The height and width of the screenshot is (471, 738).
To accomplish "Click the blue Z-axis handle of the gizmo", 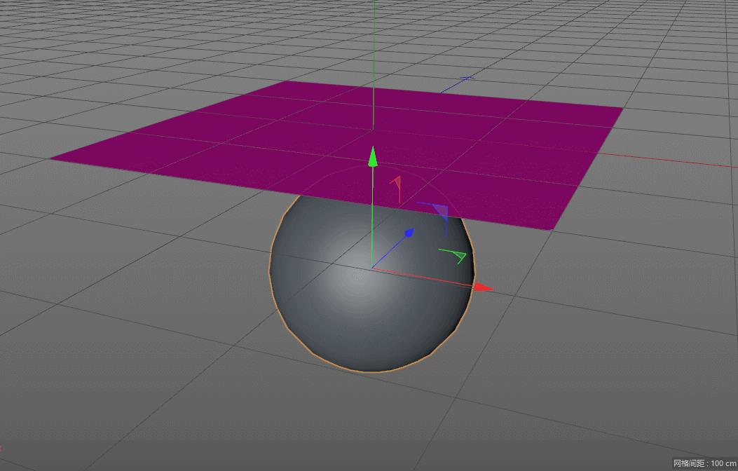I will pos(409,233).
